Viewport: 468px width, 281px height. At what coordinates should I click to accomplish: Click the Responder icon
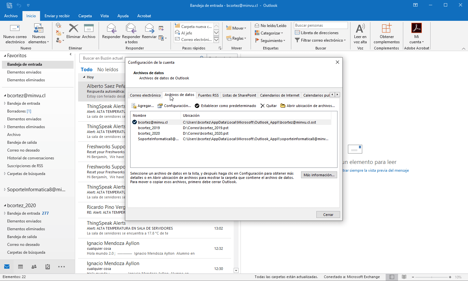pyautogui.click(x=111, y=28)
